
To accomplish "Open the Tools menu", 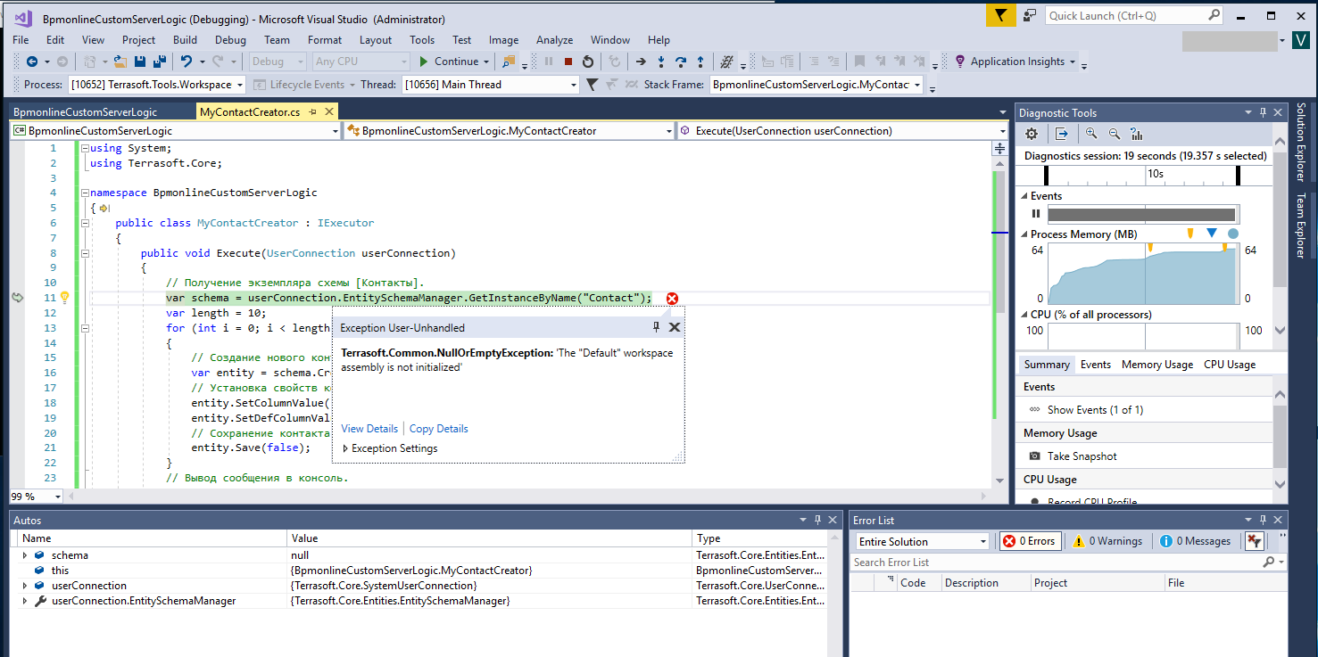I will [x=422, y=40].
